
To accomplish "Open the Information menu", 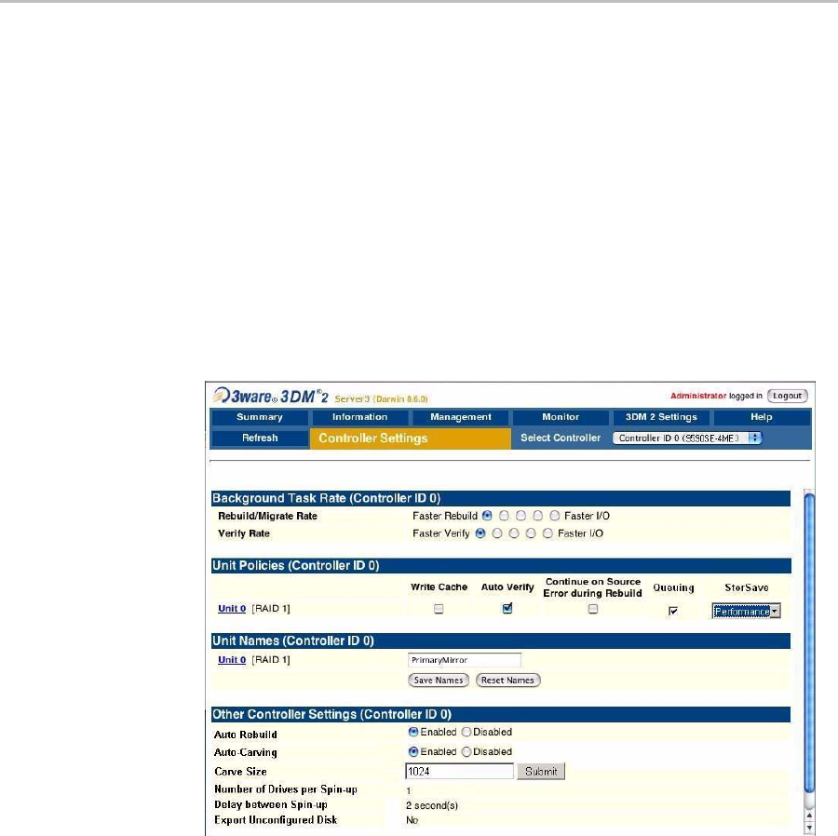I will point(359,417).
